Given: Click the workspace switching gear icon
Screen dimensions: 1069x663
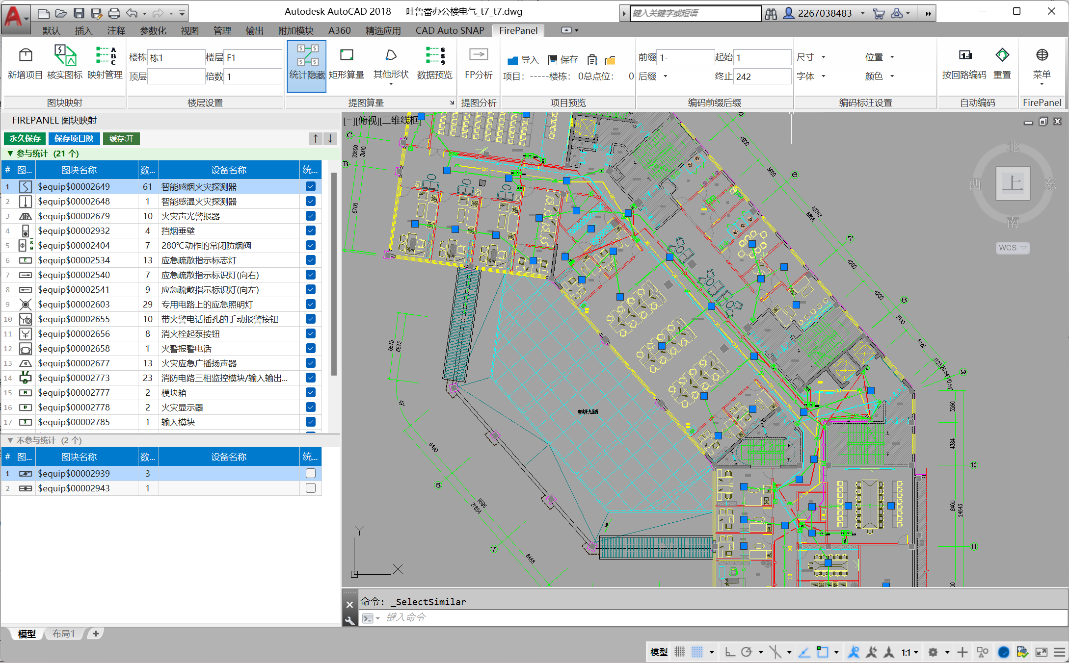Looking at the screenshot, I should click(933, 652).
